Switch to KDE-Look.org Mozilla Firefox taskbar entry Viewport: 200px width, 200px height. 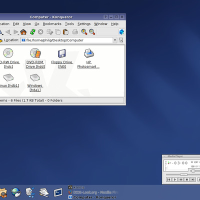93,192
